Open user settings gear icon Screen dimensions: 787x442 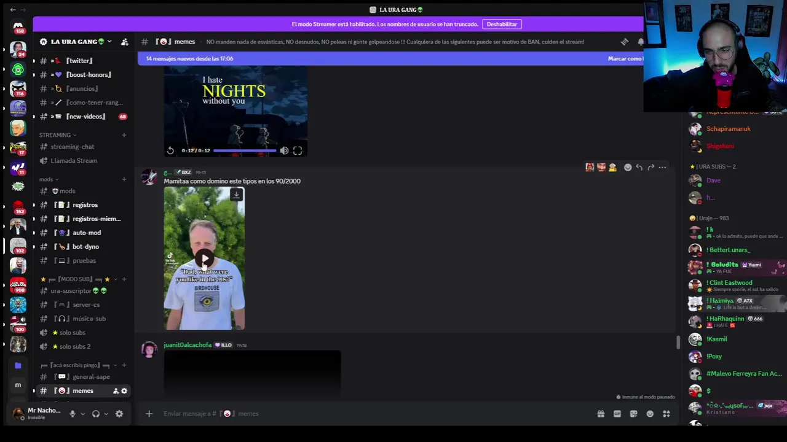[x=119, y=414]
